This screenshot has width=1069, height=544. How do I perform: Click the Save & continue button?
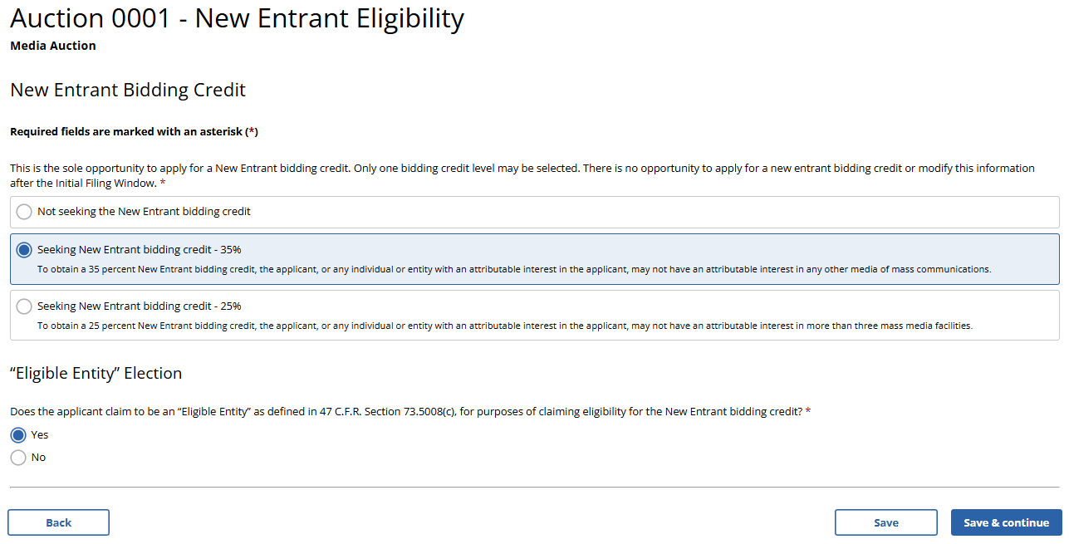pos(1006,522)
